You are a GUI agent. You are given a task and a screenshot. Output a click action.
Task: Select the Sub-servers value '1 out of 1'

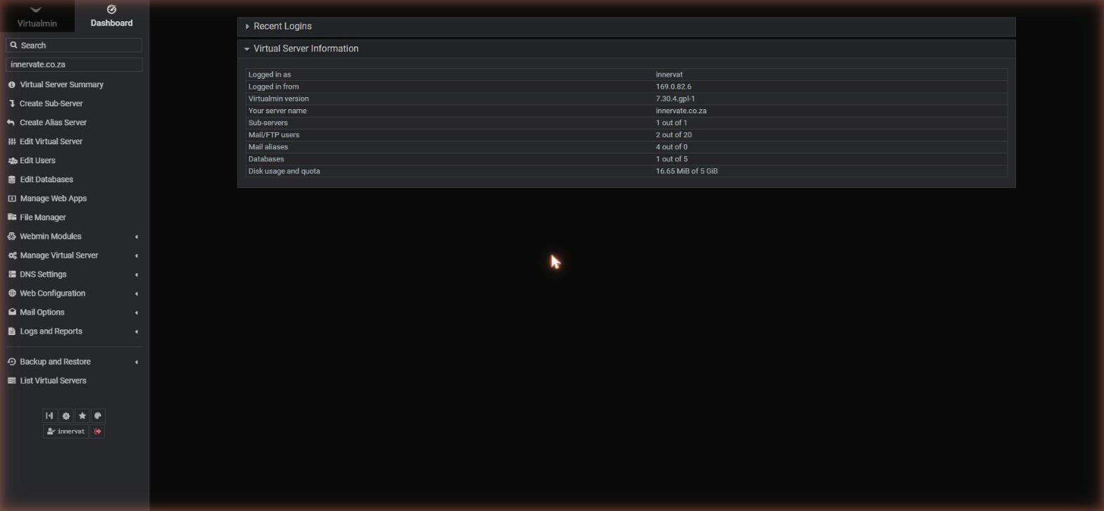[x=671, y=122]
